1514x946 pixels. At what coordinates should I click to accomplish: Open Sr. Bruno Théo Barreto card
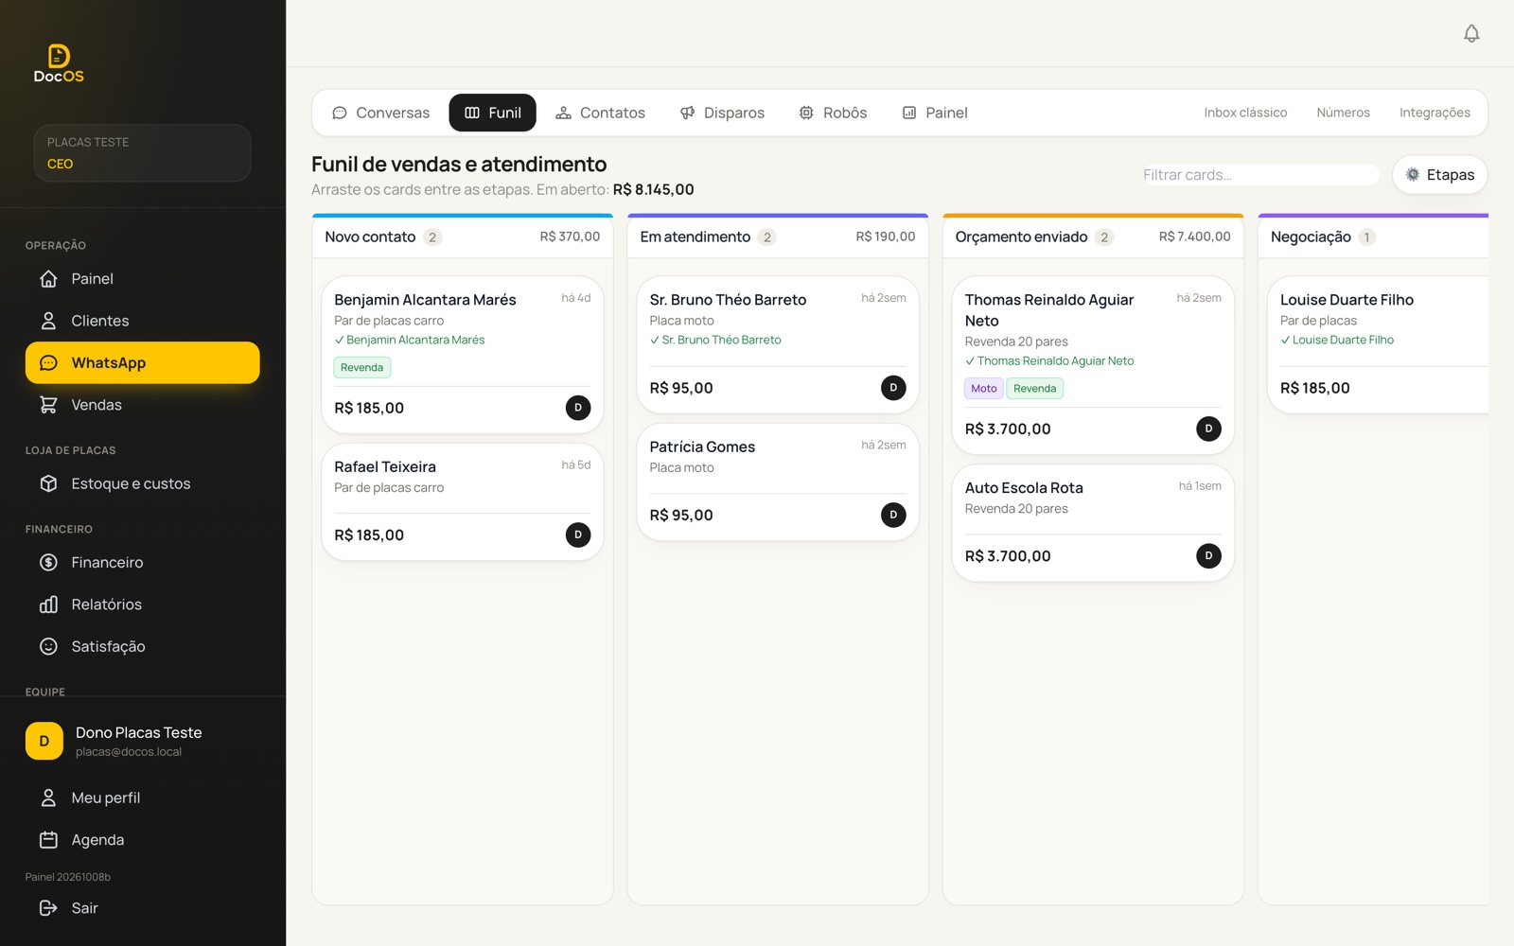778,345
